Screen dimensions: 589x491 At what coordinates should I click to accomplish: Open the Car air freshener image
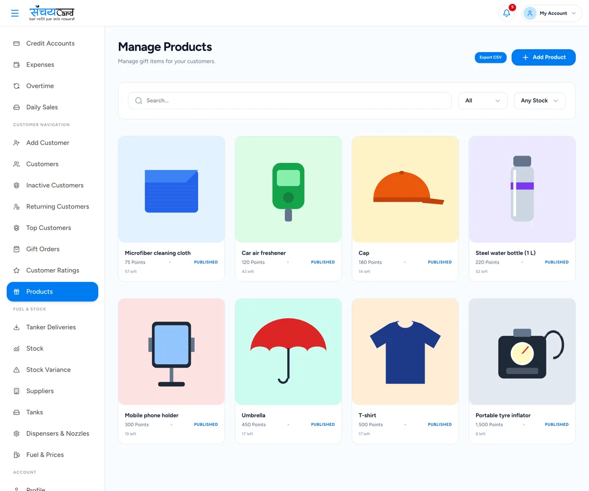[x=288, y=190]
